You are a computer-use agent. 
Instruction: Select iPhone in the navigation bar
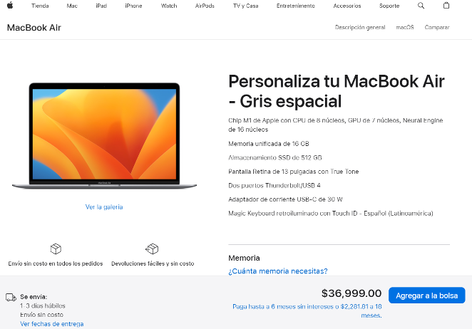click(x=133, y=6)
